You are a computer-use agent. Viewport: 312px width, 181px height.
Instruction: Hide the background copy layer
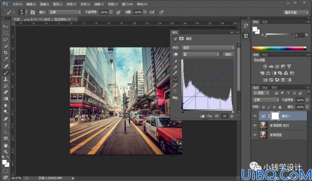click(255, 125)
